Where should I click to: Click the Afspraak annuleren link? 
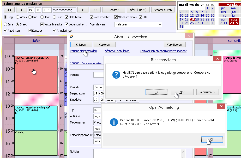[x=117, y=51]
